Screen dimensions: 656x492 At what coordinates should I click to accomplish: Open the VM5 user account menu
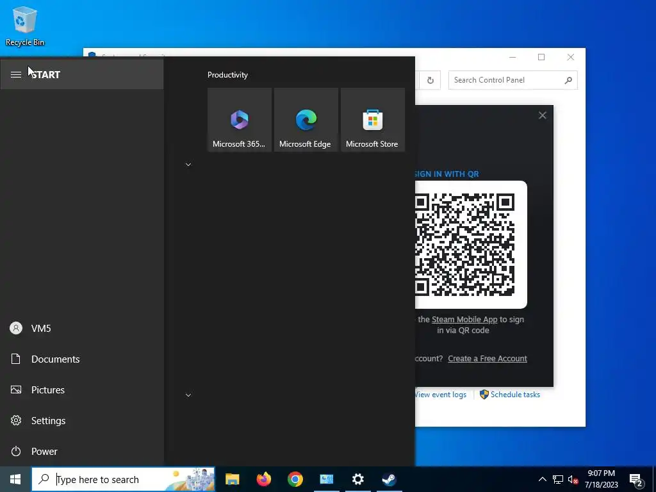81,329
